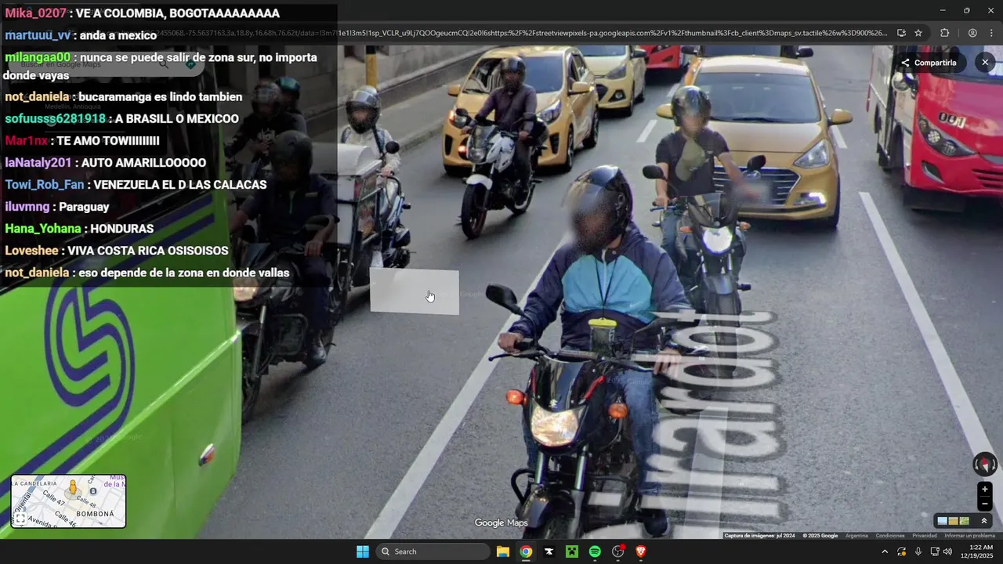Click the 2025 Google copyright text

pos(820,536)
